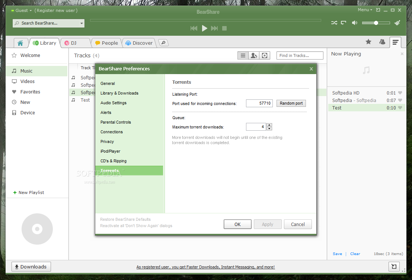Open Parental Controls preferences

[x=116, y=122]
